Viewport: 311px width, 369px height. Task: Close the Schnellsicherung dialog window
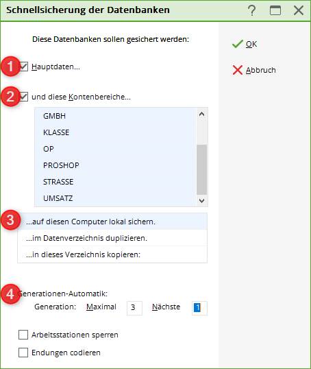click(x=299, y=10)
